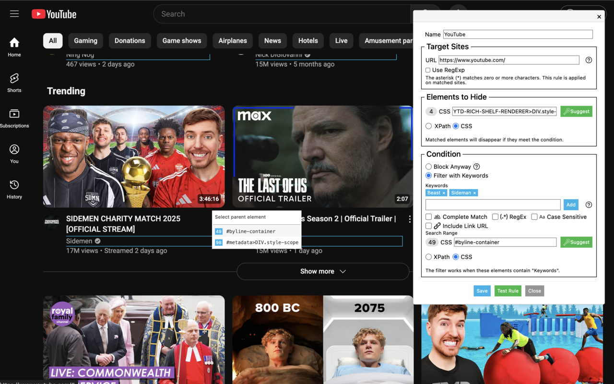Click the Elements to Hide CSS selector field

[505, 111]
